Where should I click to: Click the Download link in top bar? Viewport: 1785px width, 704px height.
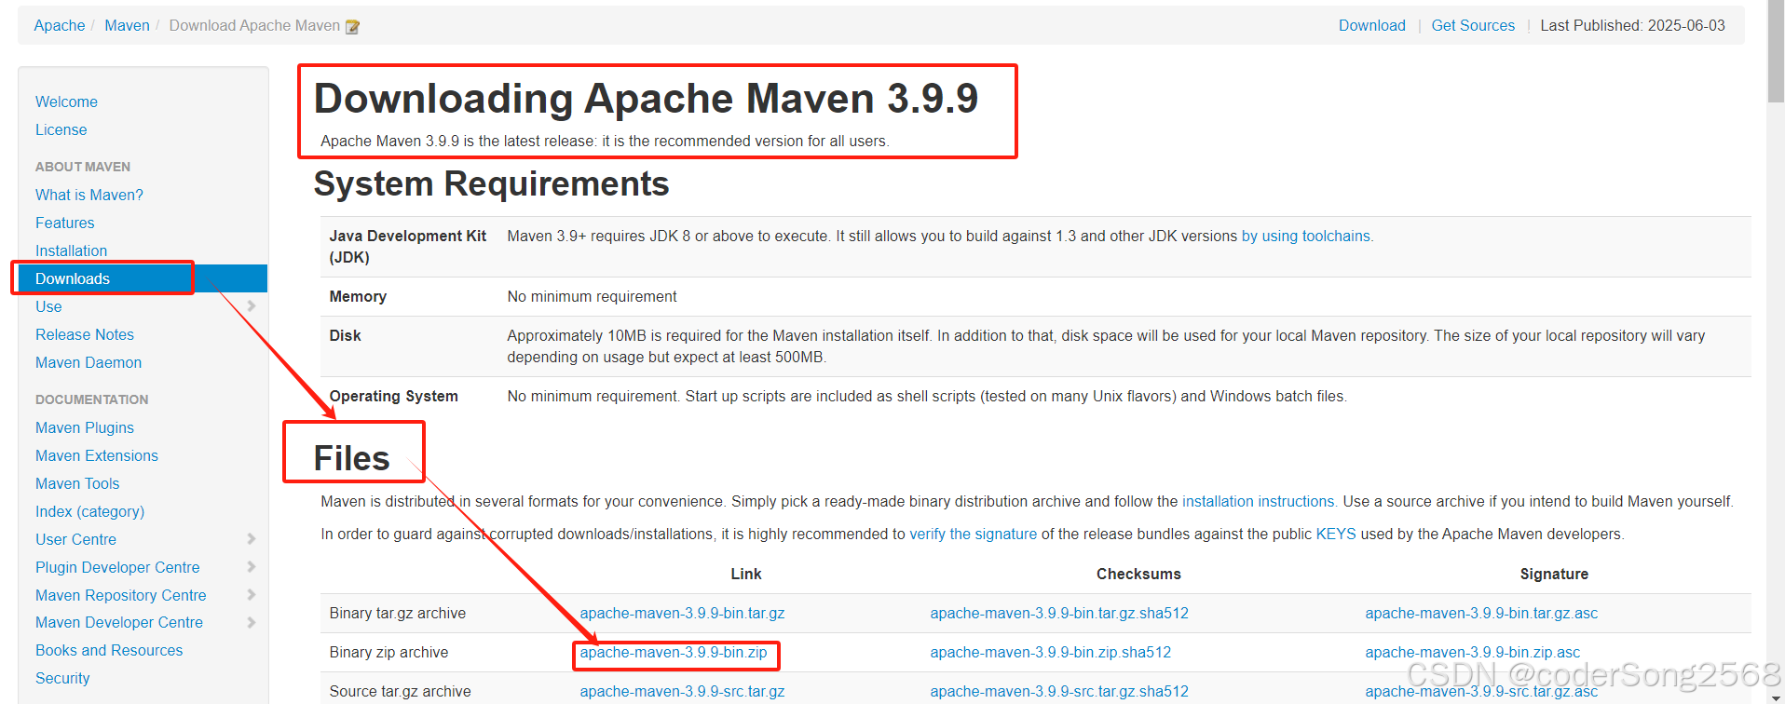click(1371, 26)
